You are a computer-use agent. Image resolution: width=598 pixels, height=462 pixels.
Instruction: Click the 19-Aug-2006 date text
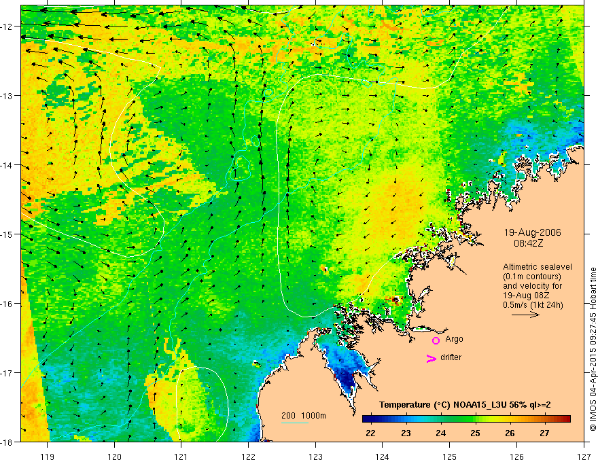click(x=532, y=232)
